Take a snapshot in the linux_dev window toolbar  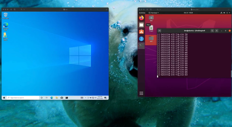point(151,9)
